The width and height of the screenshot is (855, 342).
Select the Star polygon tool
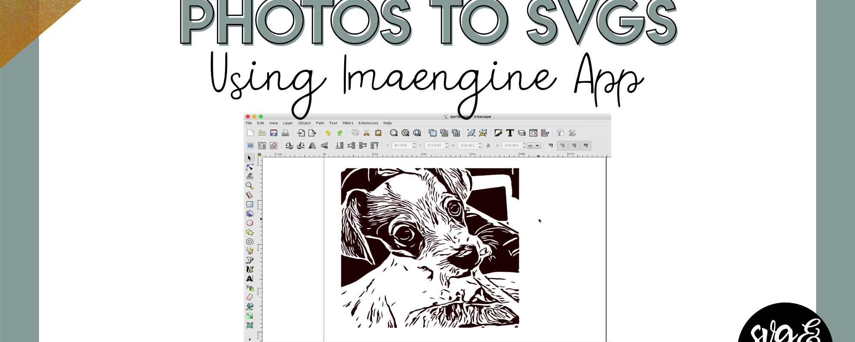coord(250,232)
